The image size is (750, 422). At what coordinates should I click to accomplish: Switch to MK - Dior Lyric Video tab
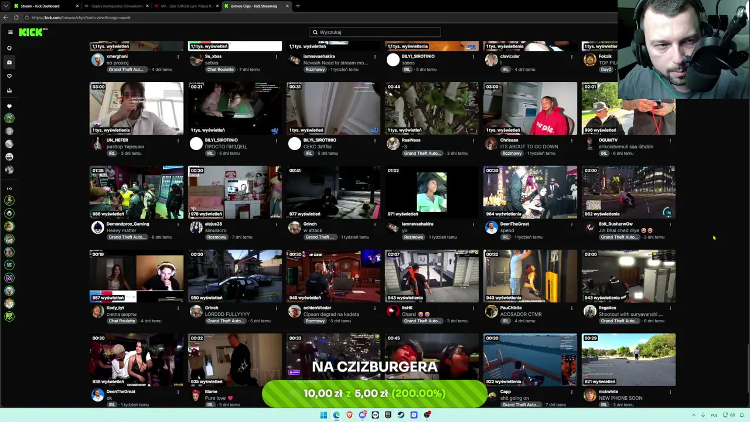pyautogui.click(x=186, y=6)
